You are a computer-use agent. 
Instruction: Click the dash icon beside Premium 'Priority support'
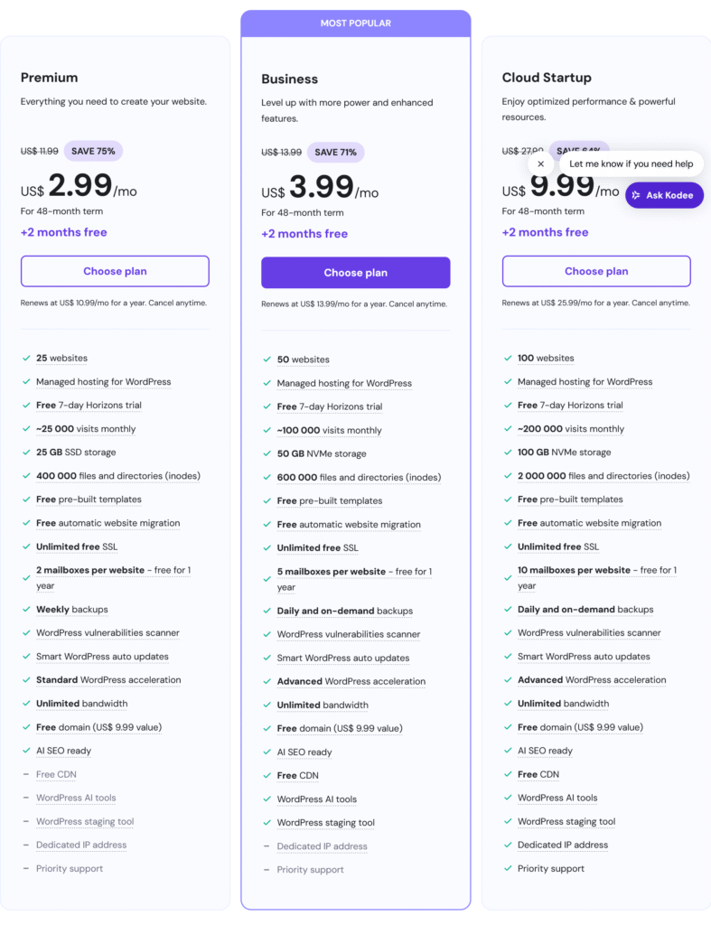point(26,869)
